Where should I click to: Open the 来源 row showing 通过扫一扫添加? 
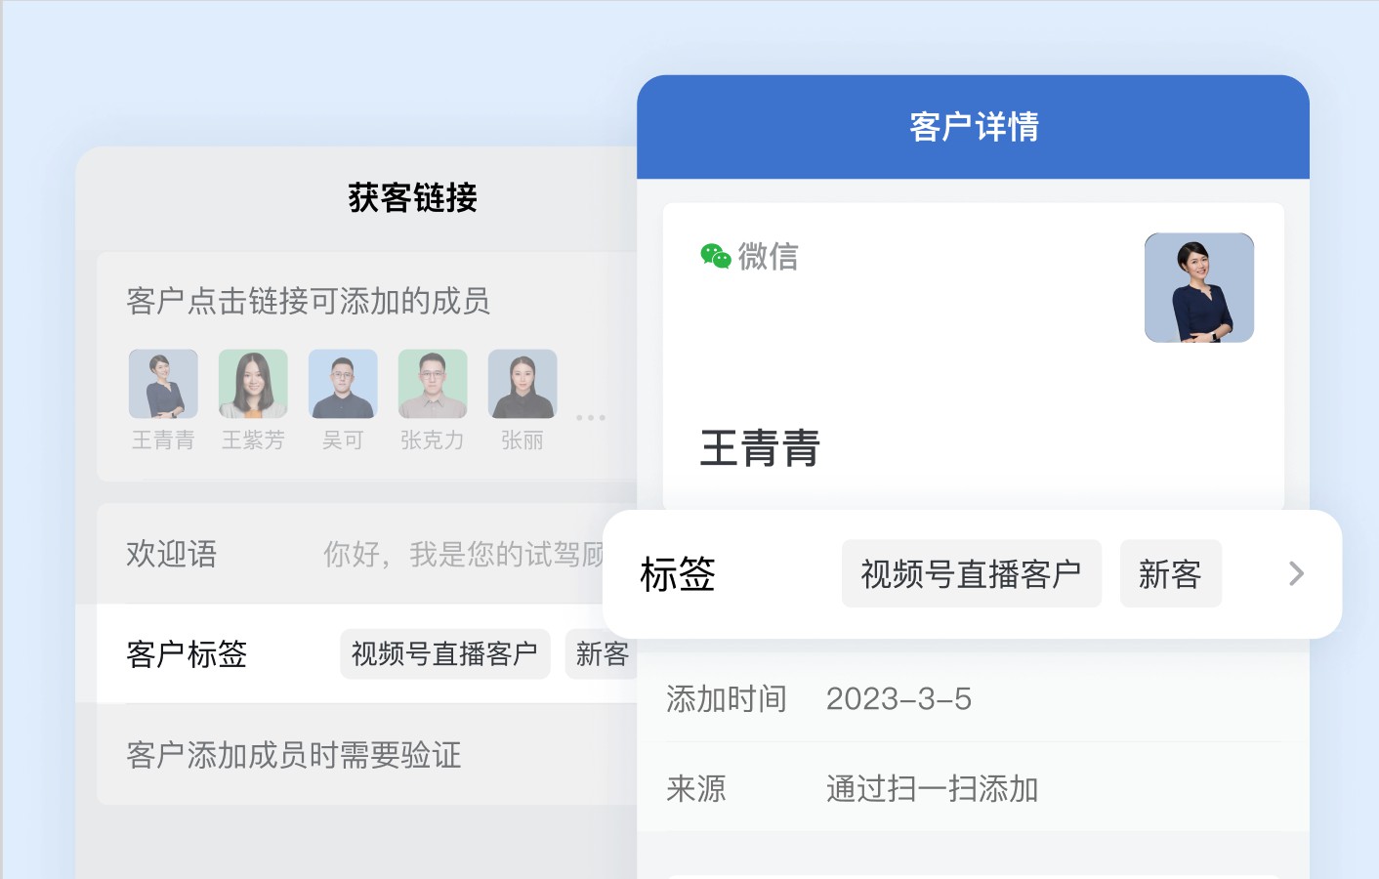click(x=973, y=788)
